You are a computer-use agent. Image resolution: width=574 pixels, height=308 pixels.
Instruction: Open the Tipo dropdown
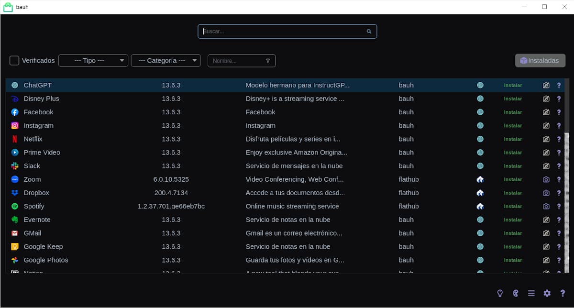tap(93, 61)
